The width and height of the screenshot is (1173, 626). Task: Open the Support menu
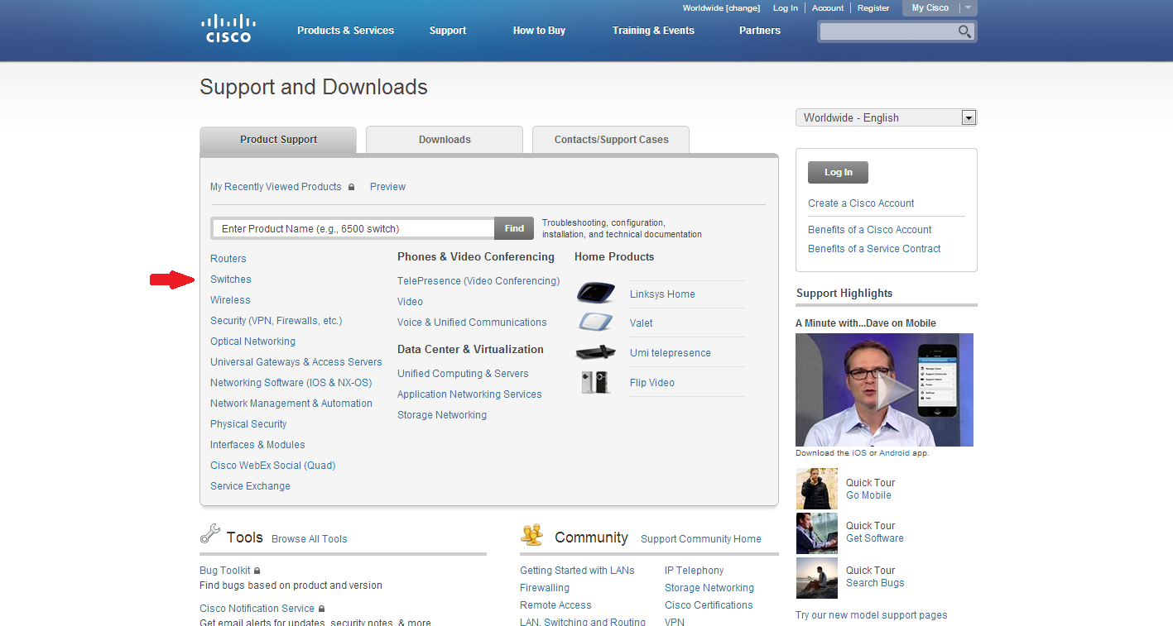point(448,31)
